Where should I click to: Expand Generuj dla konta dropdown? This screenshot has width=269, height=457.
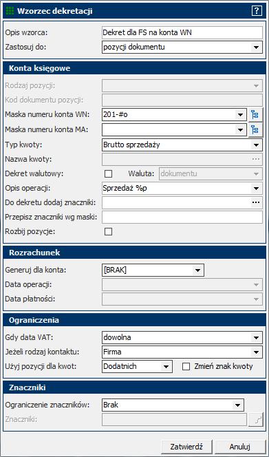[x=198, y=270]
